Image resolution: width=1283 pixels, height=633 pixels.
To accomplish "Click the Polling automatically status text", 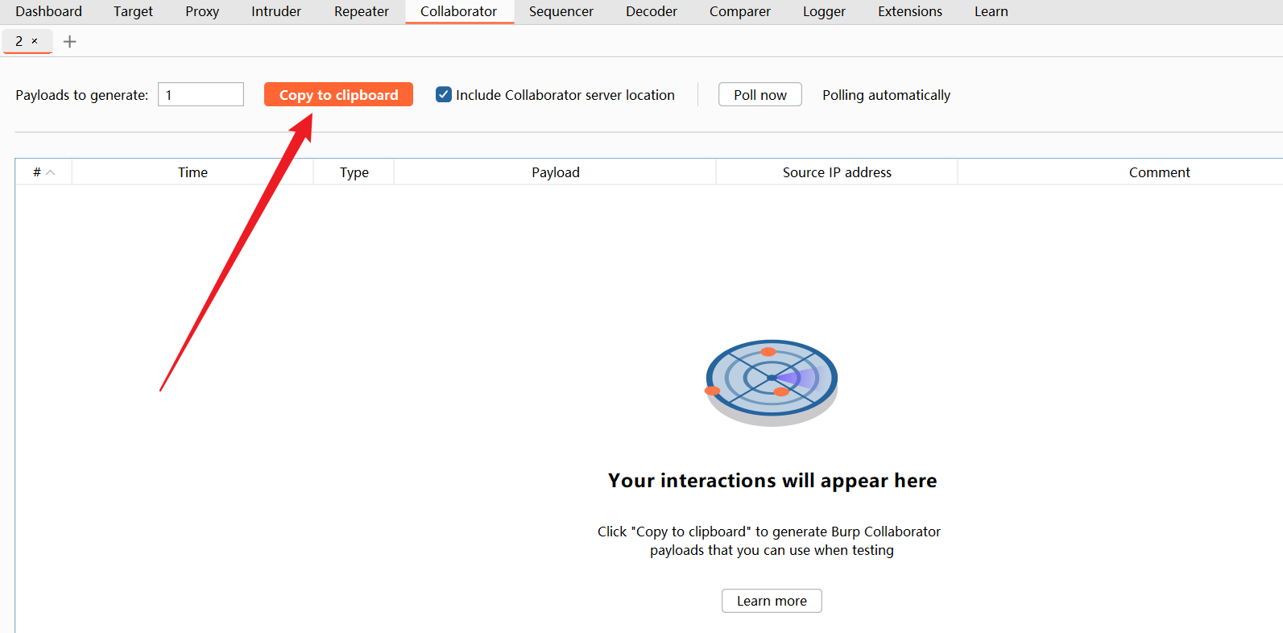I will point(886,95).
